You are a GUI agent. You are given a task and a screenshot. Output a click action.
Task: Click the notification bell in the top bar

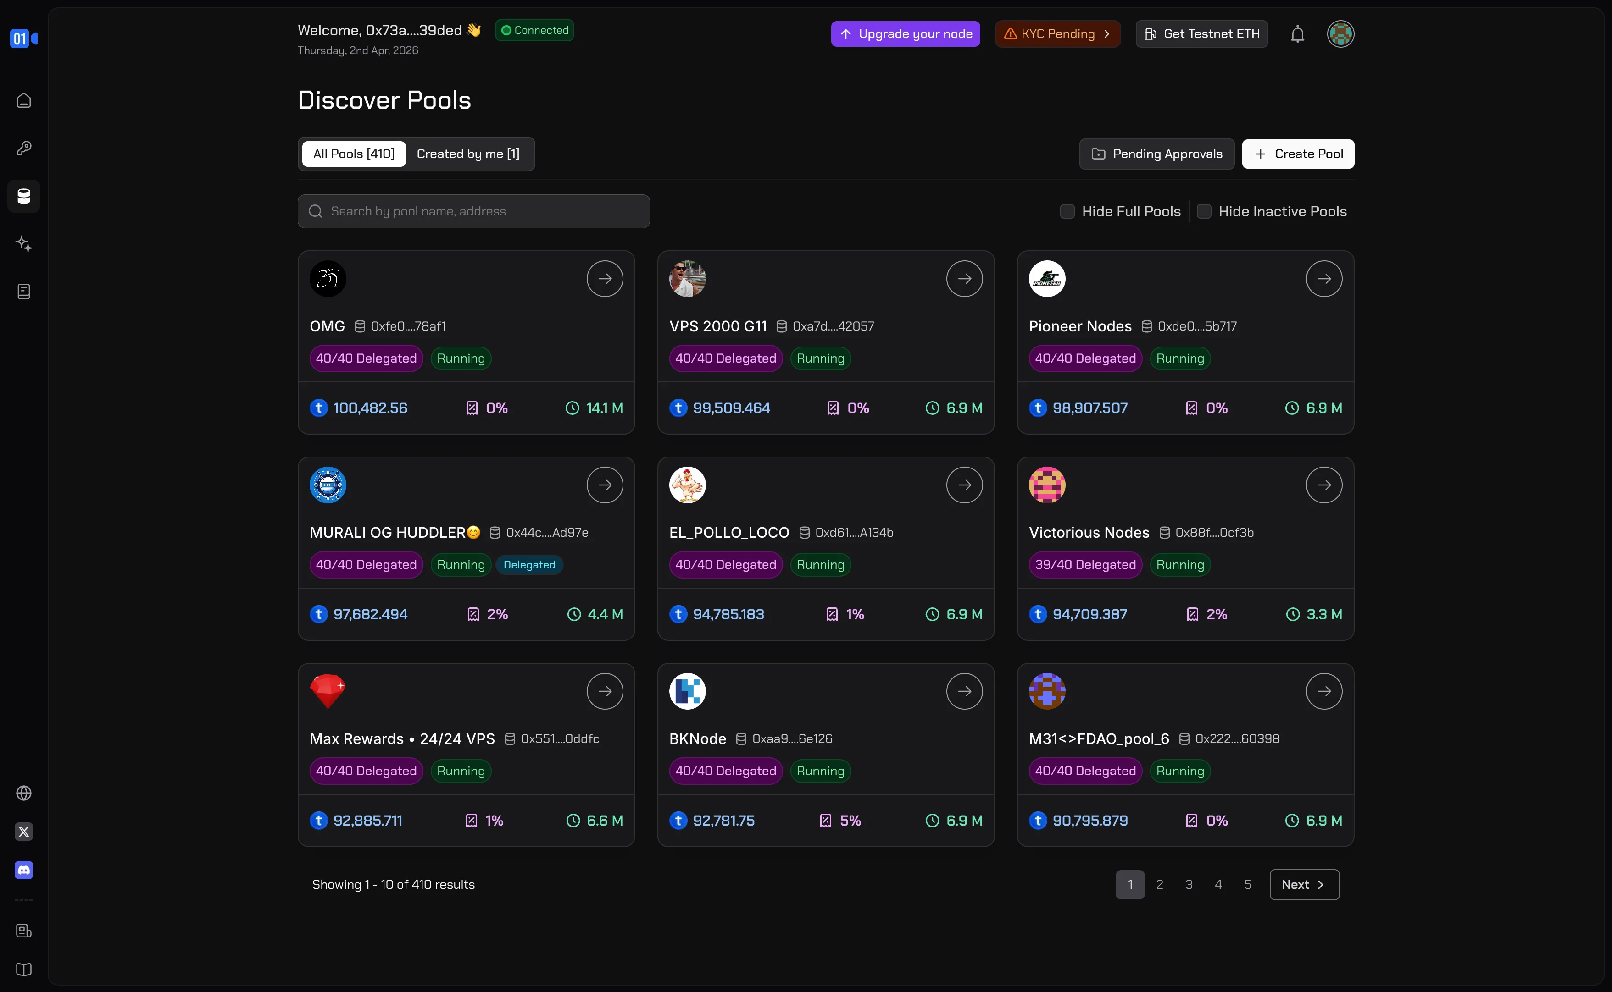1298,33
